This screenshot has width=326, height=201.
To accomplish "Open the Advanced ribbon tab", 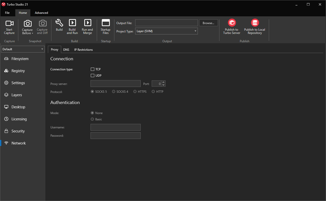I will click(x=41, y=13).
